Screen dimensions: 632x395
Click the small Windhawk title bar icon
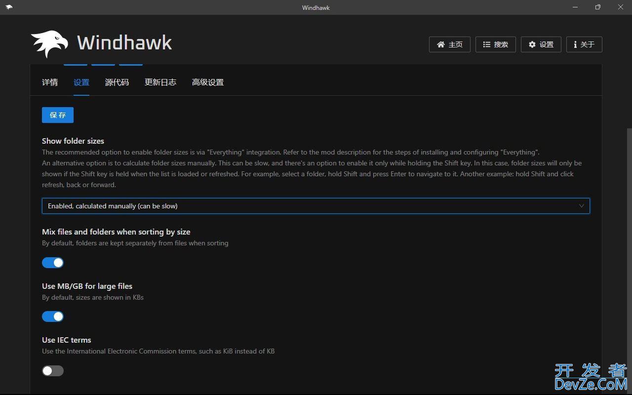[9, 7]
